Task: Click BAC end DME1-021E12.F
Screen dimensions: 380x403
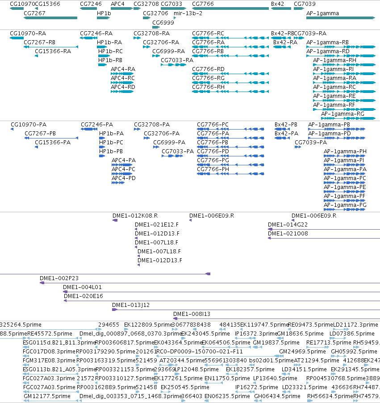Action: [x=157, y=225]
